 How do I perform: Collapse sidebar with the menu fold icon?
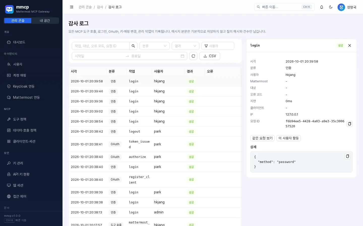coord(72,7)
